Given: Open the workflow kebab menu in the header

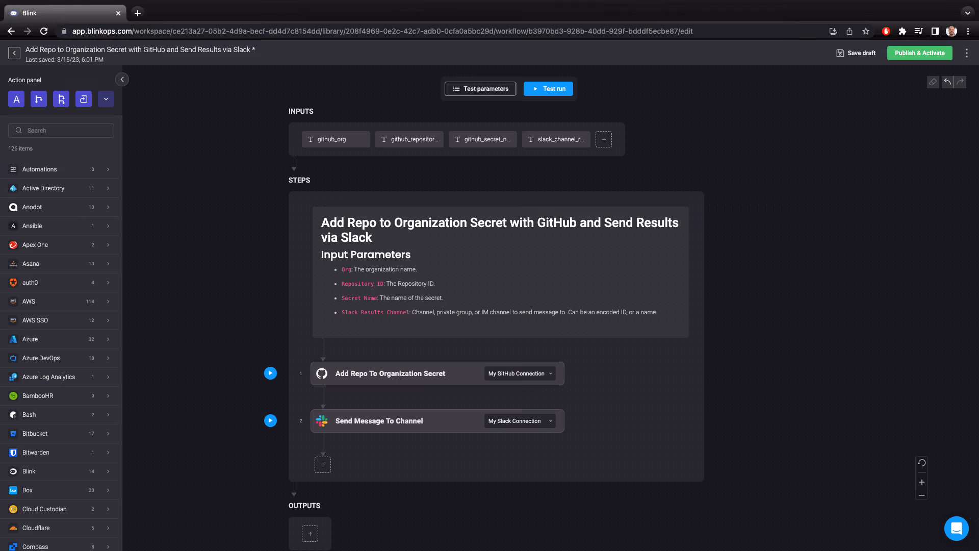Looking at the screenshot, I should coord(967,53).
